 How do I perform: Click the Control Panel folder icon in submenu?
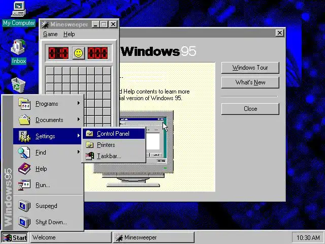[x=89, y=134]
